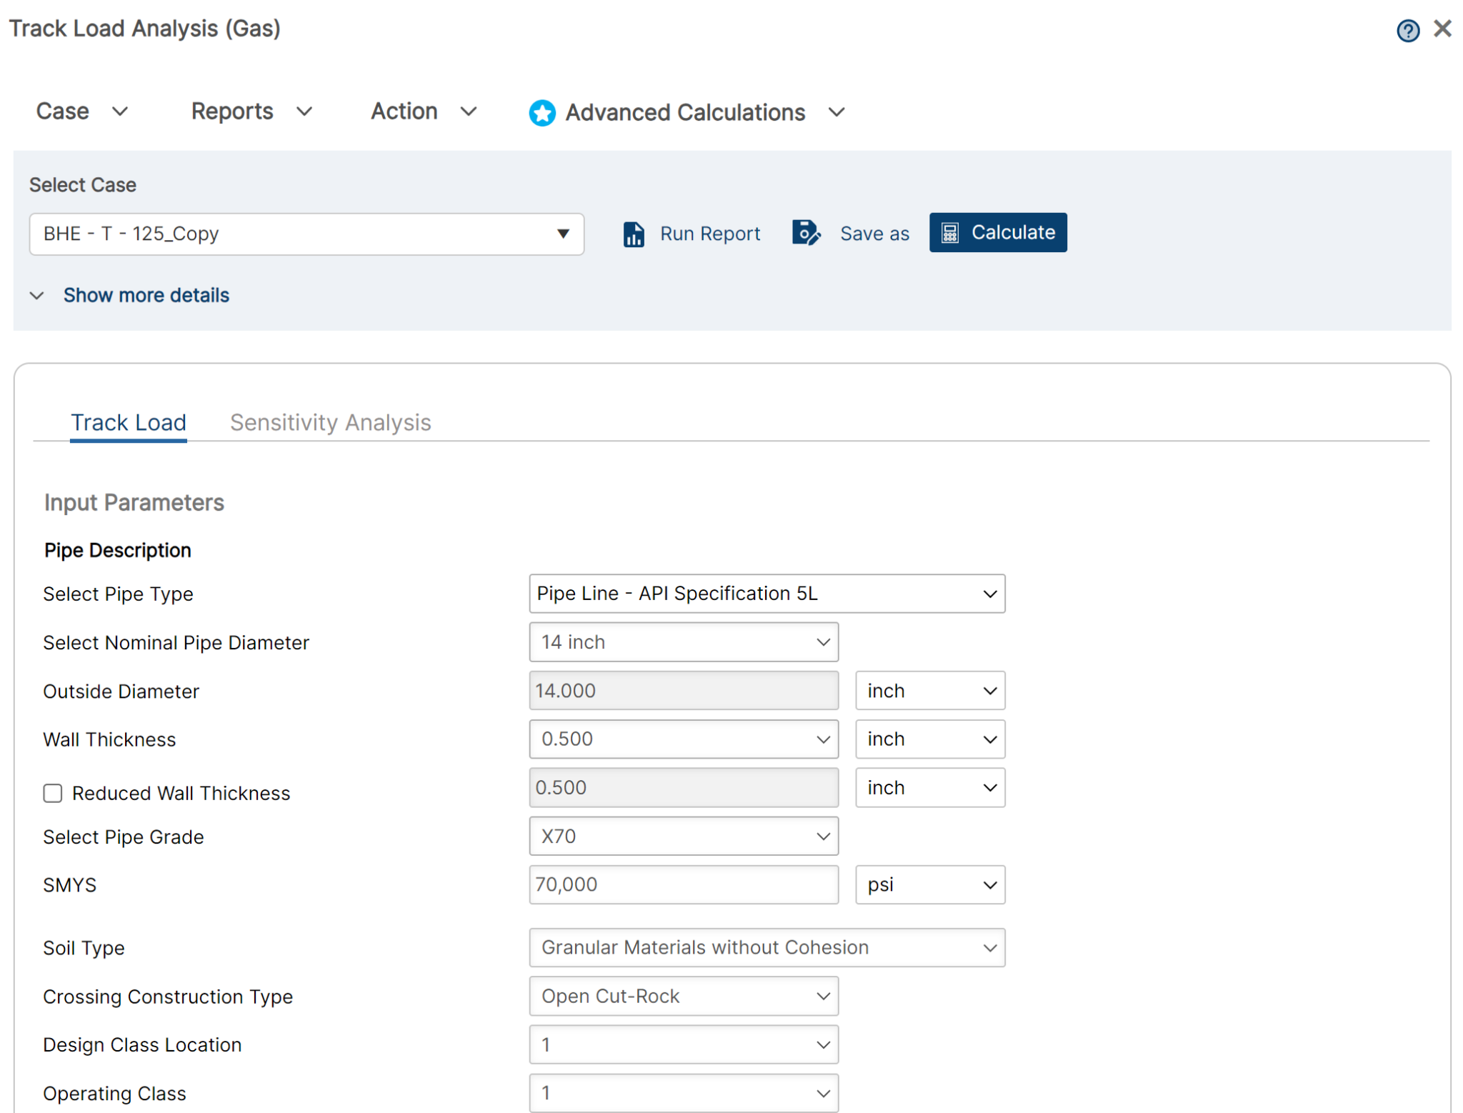
Task: Open the SMYS psi unit dropdown
Action: click(930, 884)
